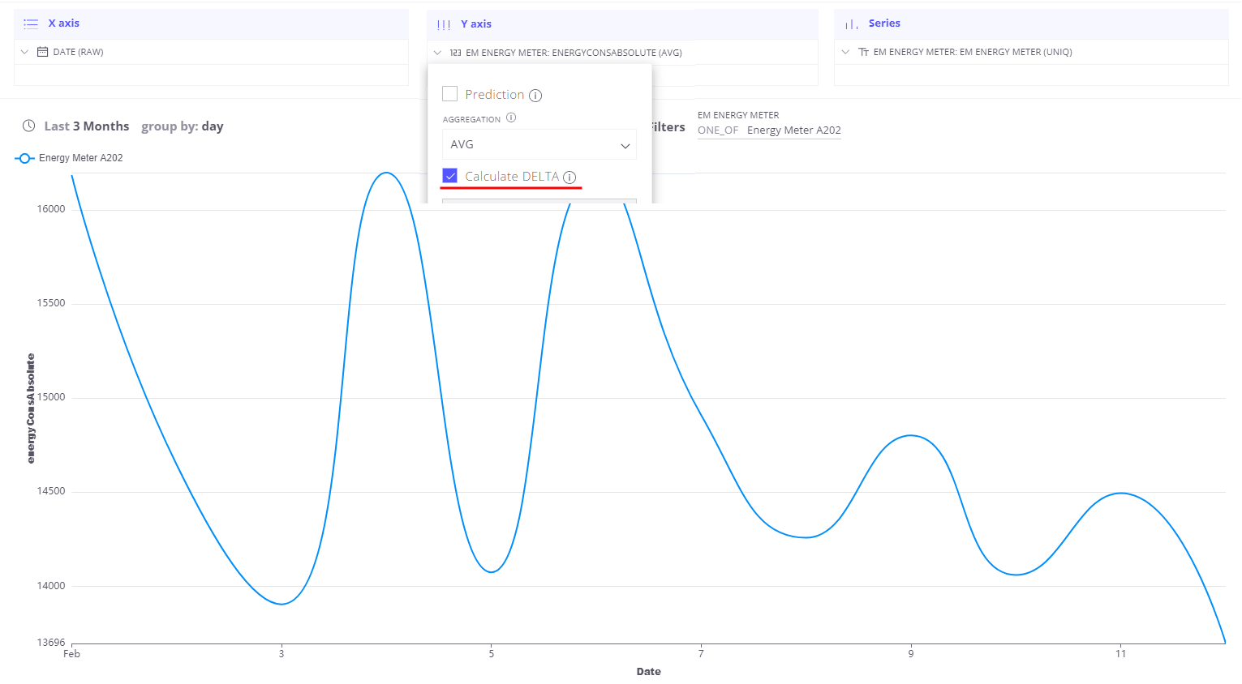
Task: Expand the EM ENERGY METER (UNIQ) chevron
Action: click(845, 52)
